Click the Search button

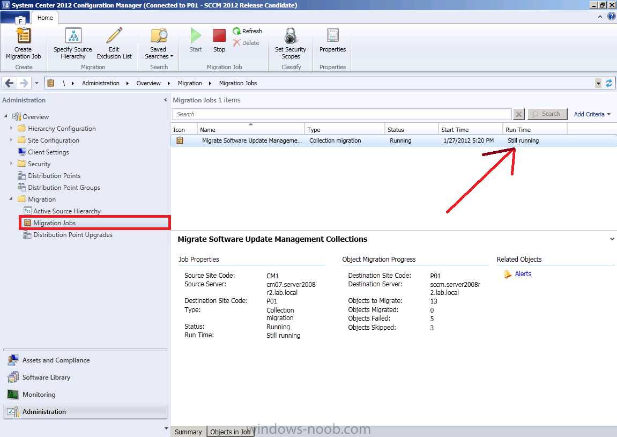tap(547, 114)
